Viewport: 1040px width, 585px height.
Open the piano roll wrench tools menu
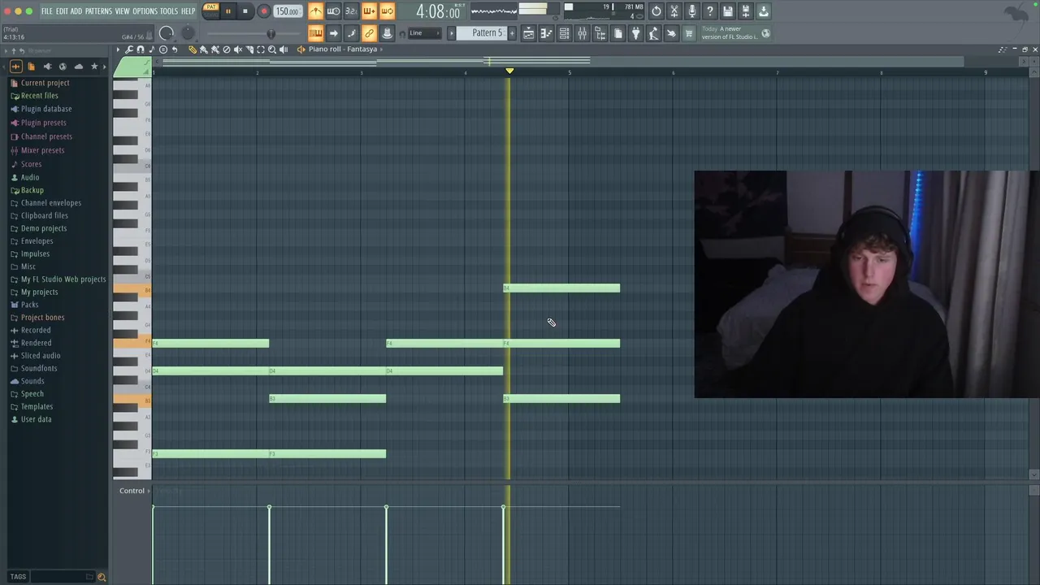129,50
